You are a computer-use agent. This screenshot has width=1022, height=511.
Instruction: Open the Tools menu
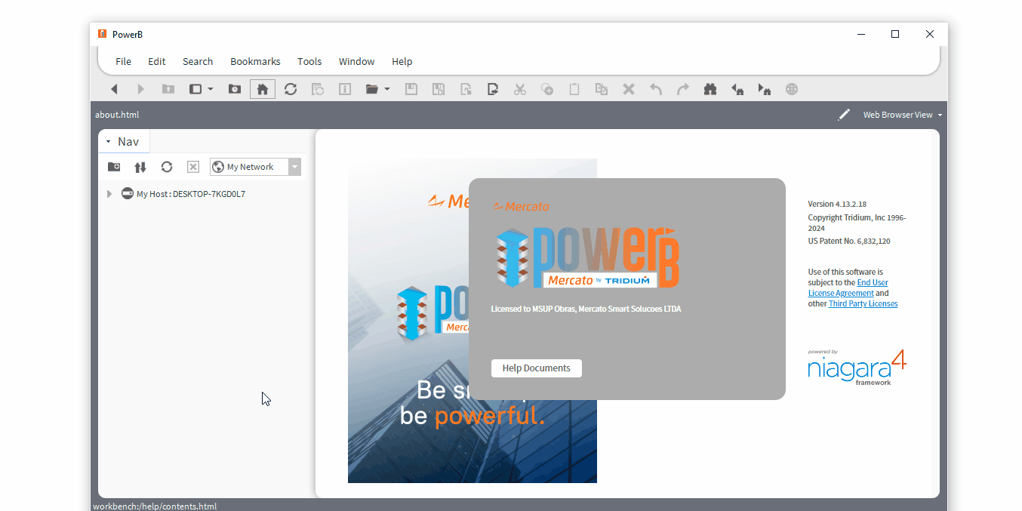point(309,62)
